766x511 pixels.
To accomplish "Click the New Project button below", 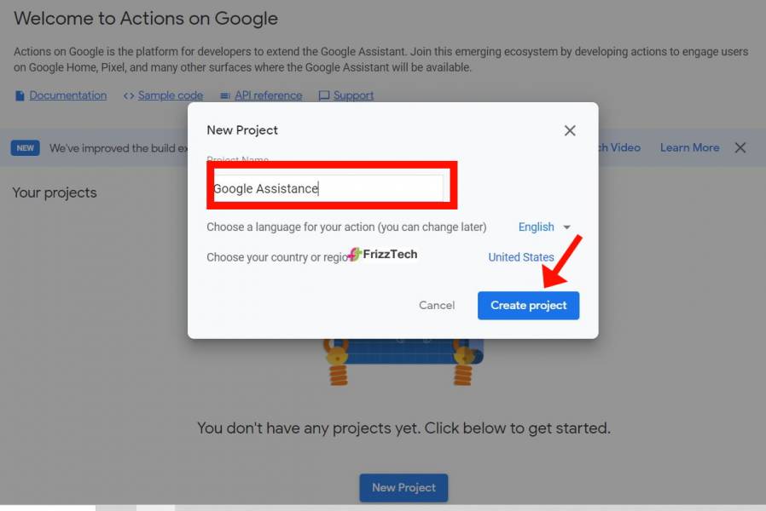I will pyautogui.click(x=403, y=488).
